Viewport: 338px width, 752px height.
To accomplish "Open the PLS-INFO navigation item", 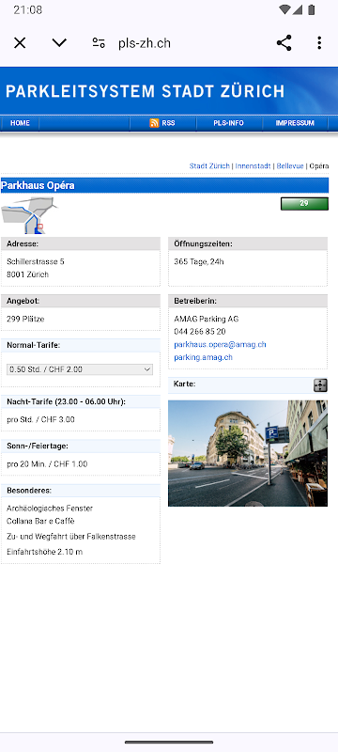I will click(228, 123).
